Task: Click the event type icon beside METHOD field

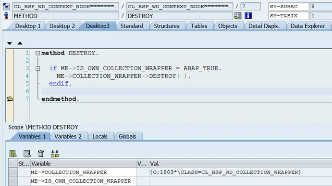Action: (x=6, y=16)
